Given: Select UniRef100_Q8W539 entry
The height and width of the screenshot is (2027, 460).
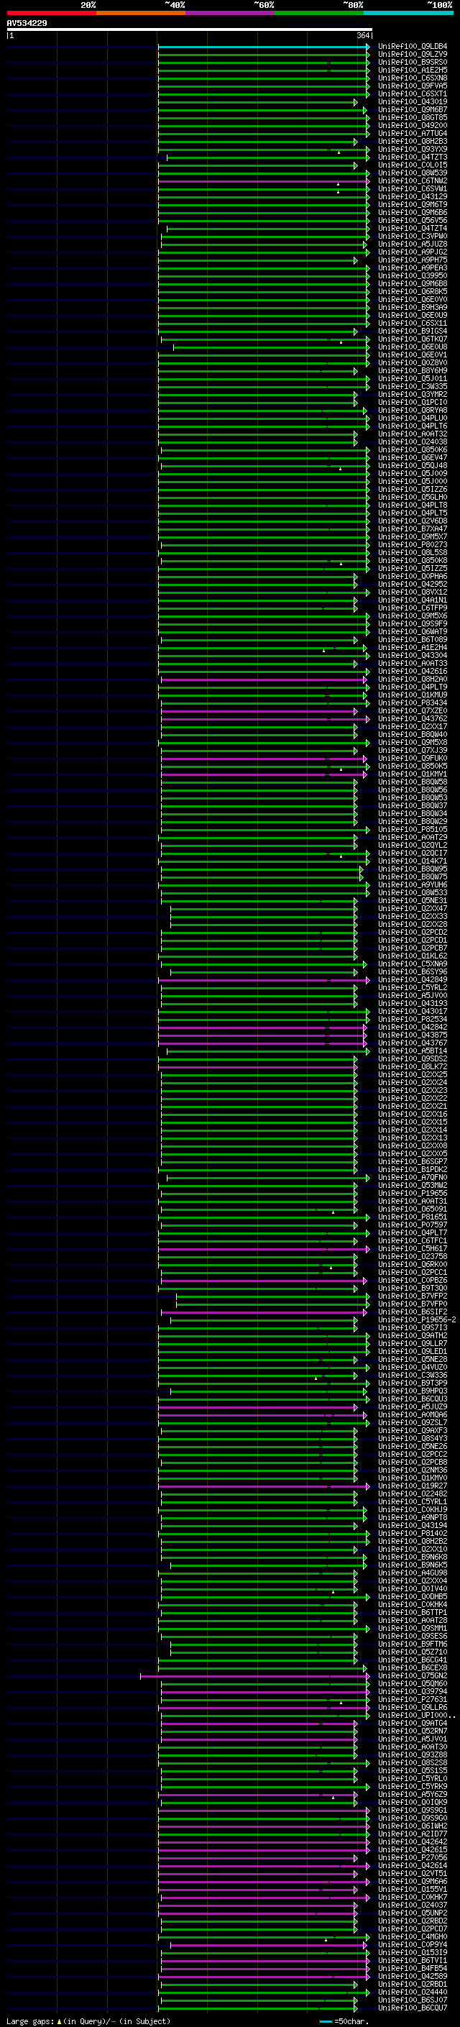Looking at the screenshot, I should [412, 173].
